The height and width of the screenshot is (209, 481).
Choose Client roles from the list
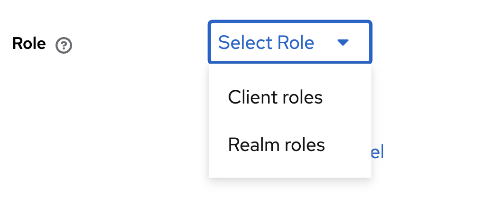275,97
